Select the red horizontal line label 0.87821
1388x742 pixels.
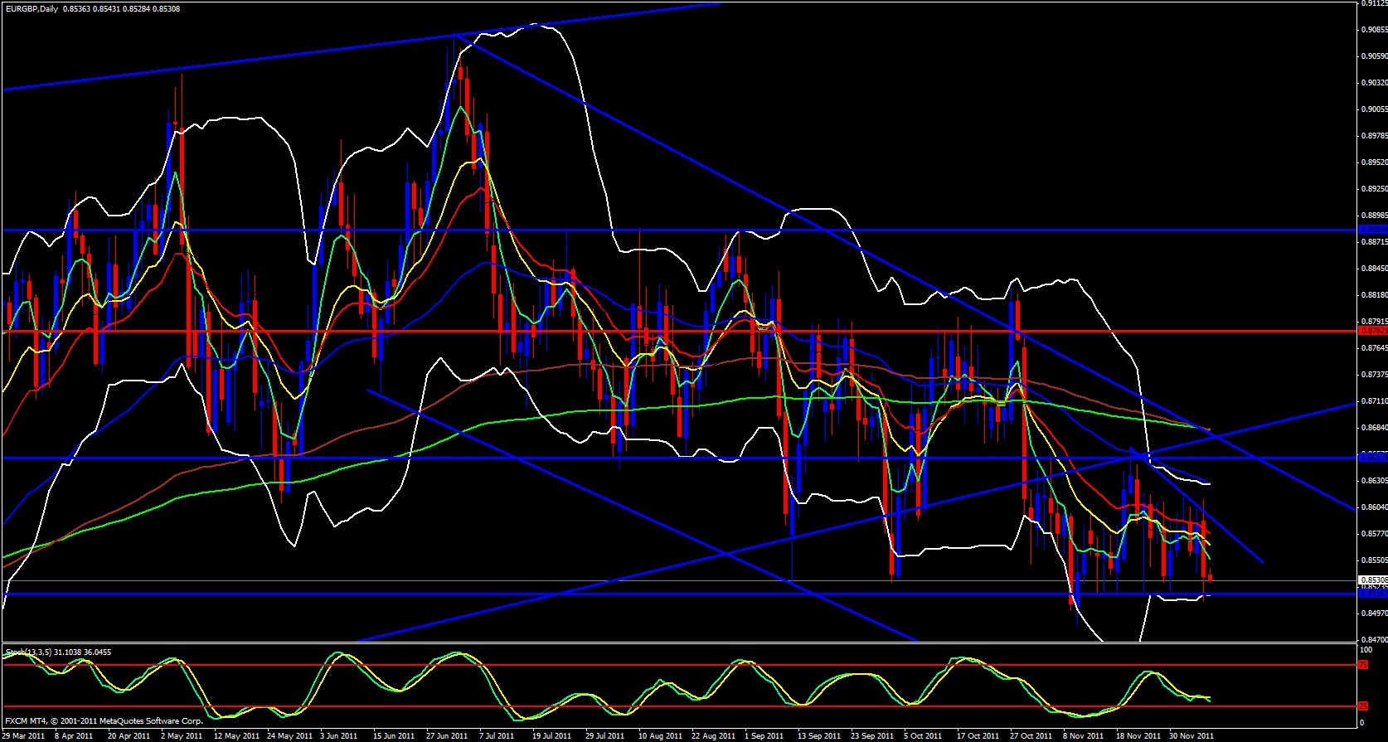tap(1372, 331)
